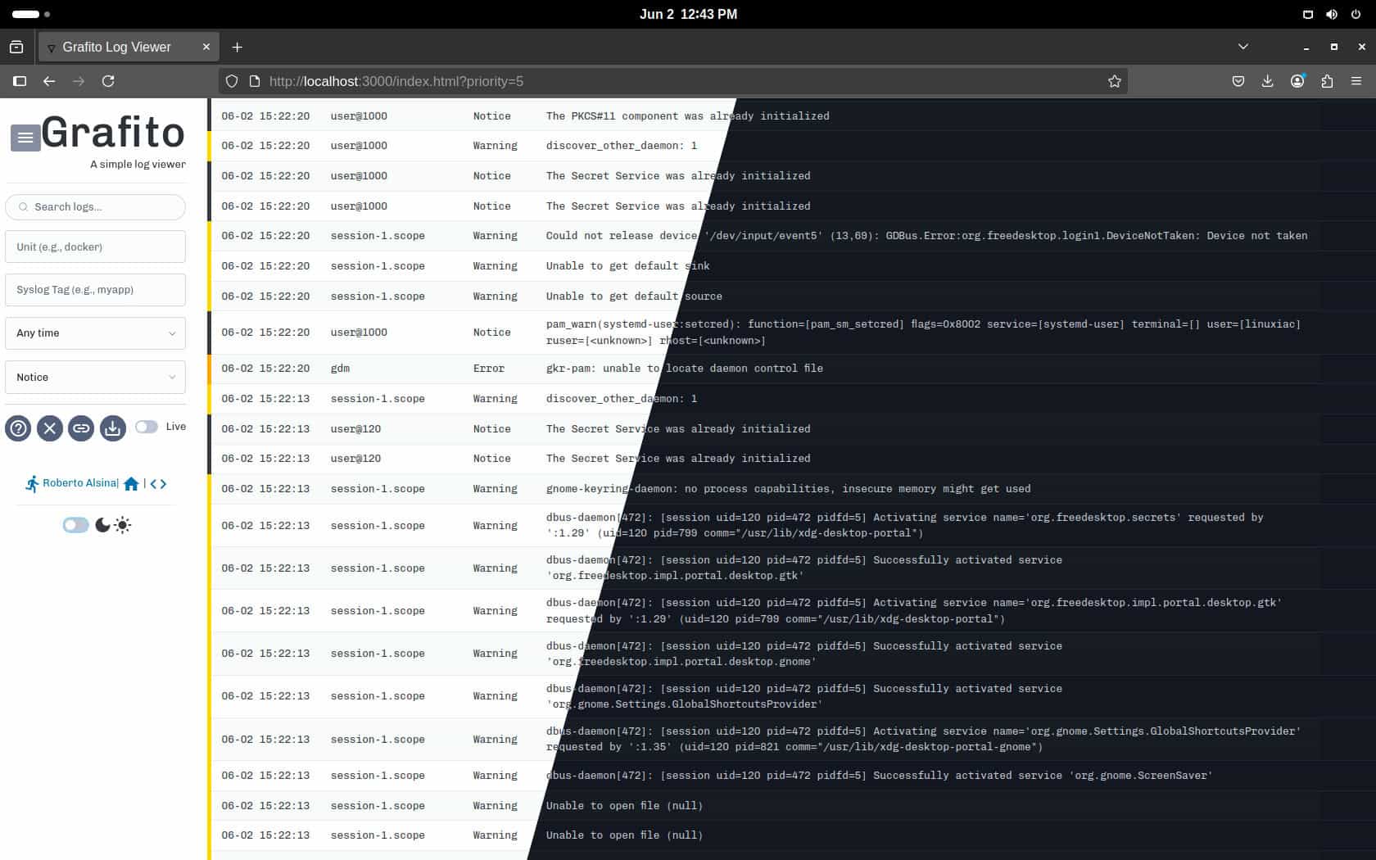Download logs using the download icon

tap(112, 428)
